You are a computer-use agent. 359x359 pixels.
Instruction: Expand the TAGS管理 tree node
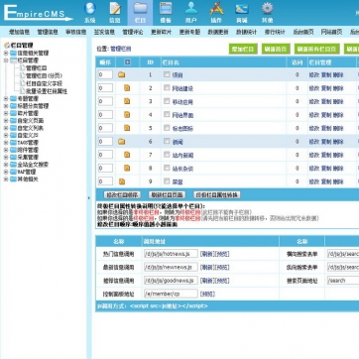pyautogui.click(x=6, y=143)
